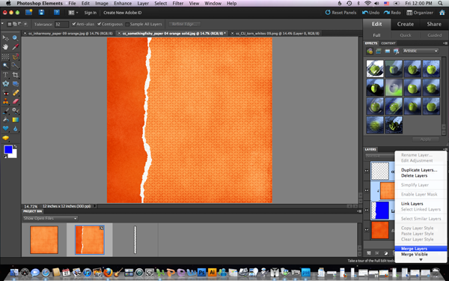Viewport: 449px width, 281px height.
Task: Choose Merge Layers from context menu
Action: click(x=421, y=249)
